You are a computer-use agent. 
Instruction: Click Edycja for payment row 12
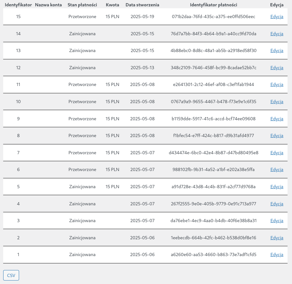point(277,68)
